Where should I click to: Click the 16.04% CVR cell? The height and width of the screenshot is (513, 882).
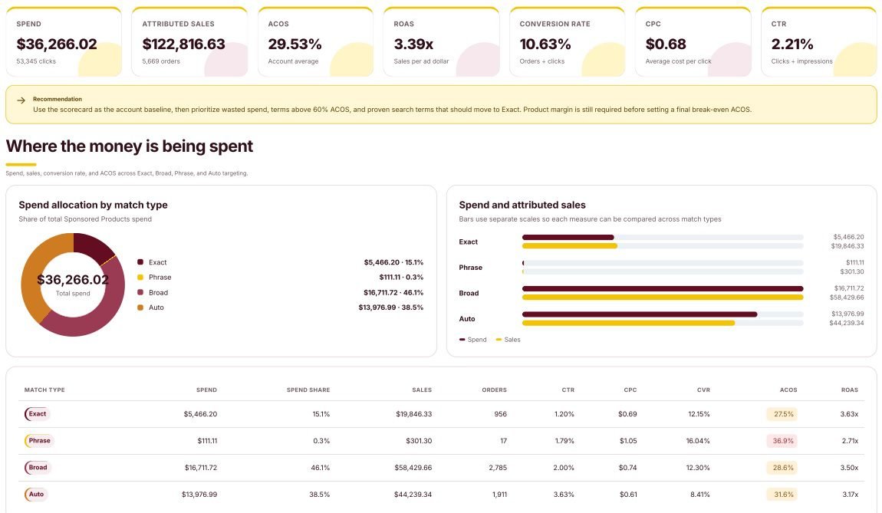click(x=697, y=441)
